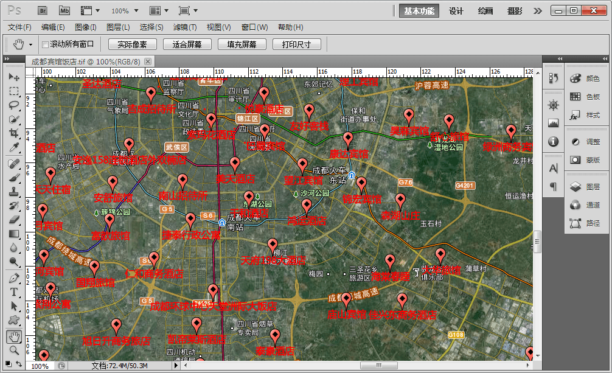
Task: Enable the 滚动所有窗口 checkbox
Action: point(45,44)
